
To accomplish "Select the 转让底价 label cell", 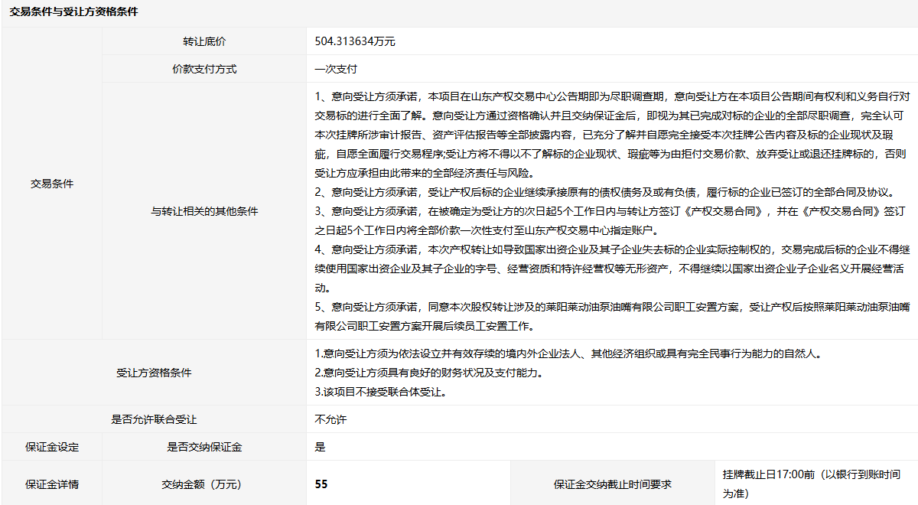I will 204,41.
